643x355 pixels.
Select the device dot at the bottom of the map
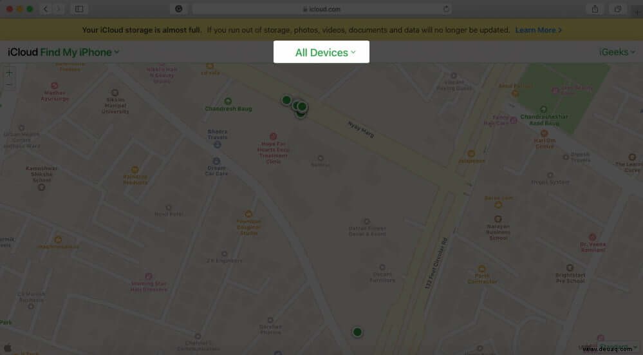[357, 332]
